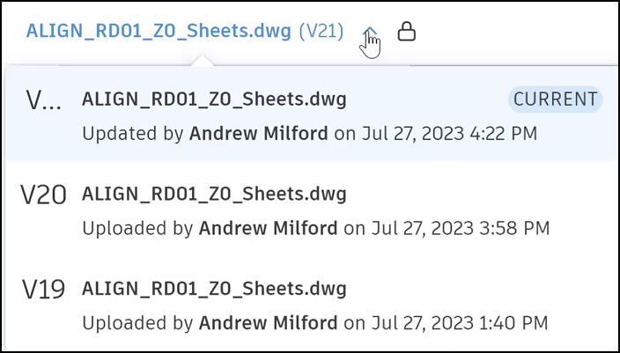Click 'Updated by' text in the current version row
This screenshot has height=353, width=620.
click(x=131, y=135)
